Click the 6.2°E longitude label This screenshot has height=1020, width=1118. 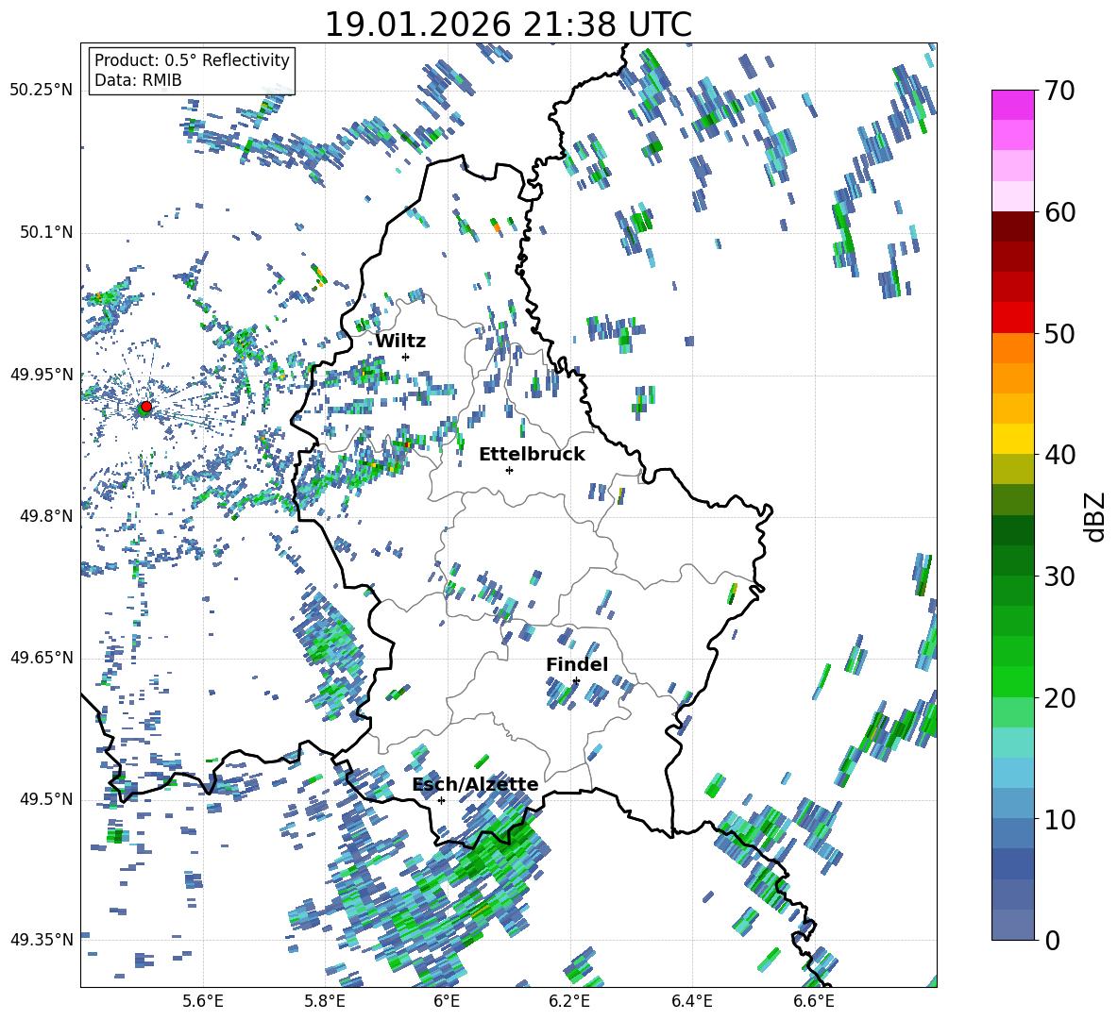569,1002
